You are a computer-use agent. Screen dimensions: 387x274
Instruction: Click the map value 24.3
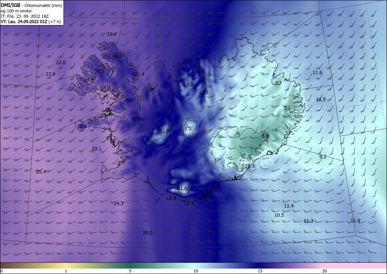click(x=118, y=204)
